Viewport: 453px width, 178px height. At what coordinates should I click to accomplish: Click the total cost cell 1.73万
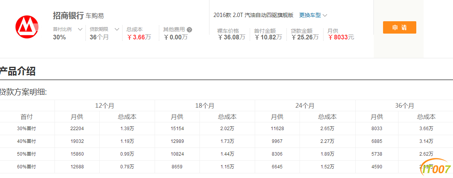coord(227,141)
